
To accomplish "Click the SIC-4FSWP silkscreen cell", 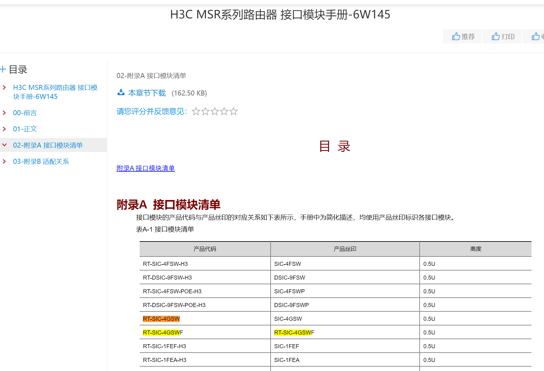I will pos(345,291).
